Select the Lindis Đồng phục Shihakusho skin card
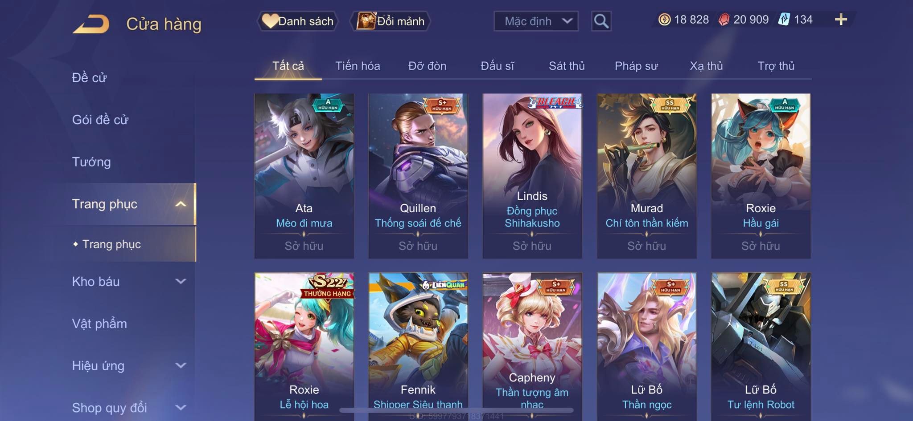This screenshot has width=913, height=421. (532, 176)
